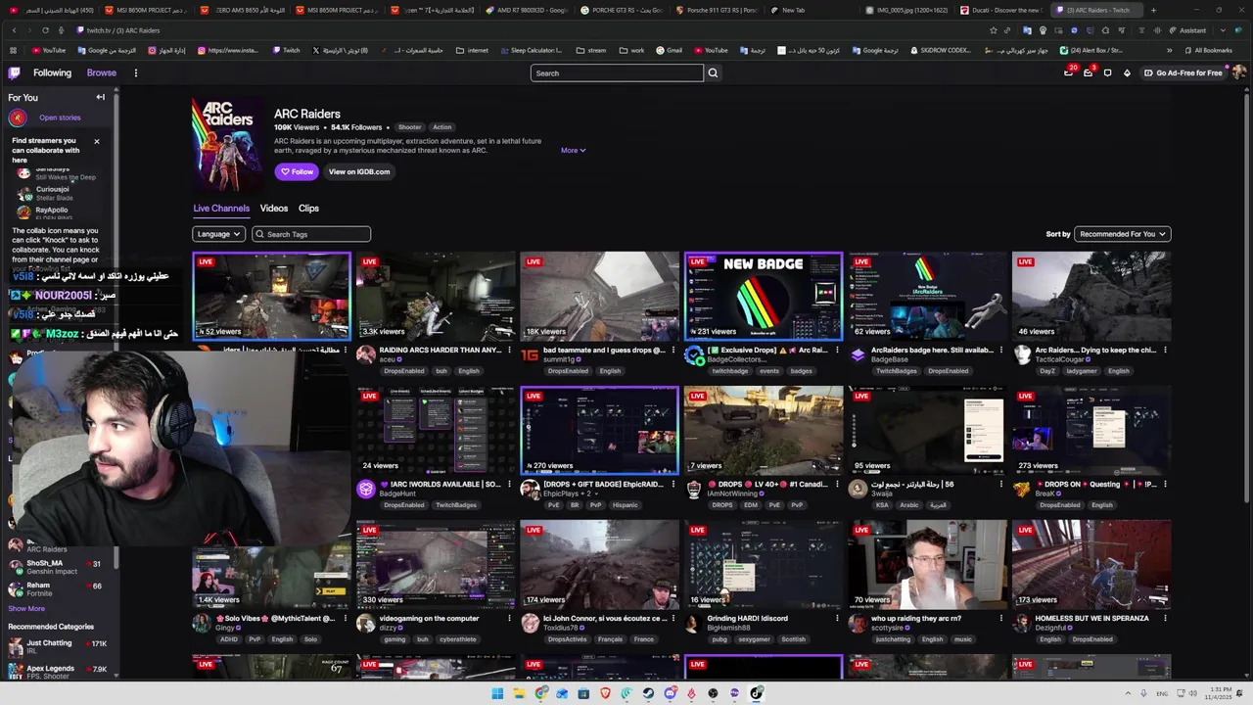The image size is (1253, 705).
Task: Switch to the Live Channels tab
Action: 221,209
